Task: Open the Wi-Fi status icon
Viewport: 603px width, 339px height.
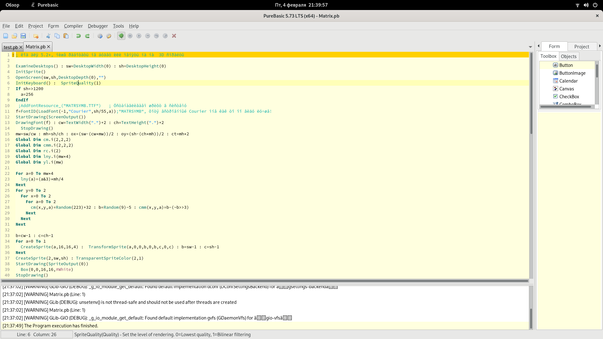Action: coord(577,5)
